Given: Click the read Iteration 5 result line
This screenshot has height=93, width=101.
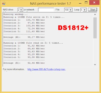Looking at the screenshot, I should point(24,57).
